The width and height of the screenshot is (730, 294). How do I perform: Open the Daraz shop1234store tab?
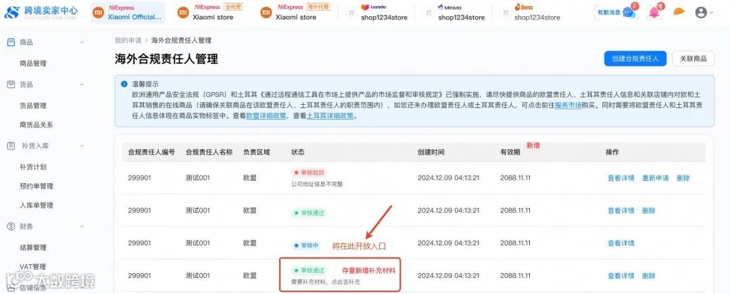click(530, 13)
